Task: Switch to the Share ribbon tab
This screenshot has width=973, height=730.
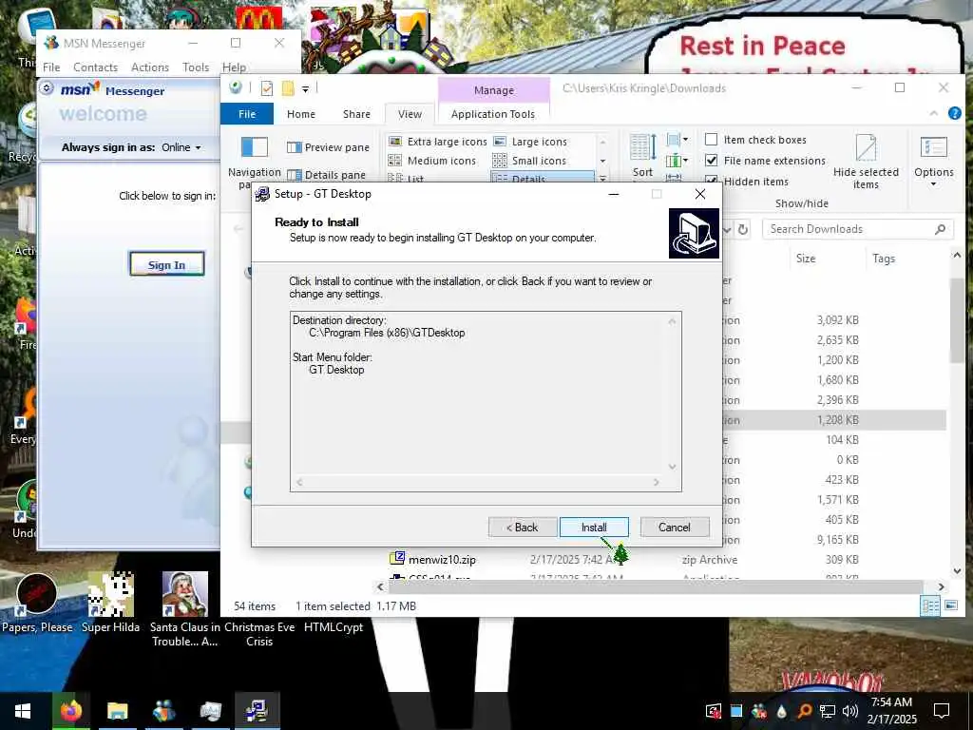Action: pyautogui.click(x=356, y=114)
